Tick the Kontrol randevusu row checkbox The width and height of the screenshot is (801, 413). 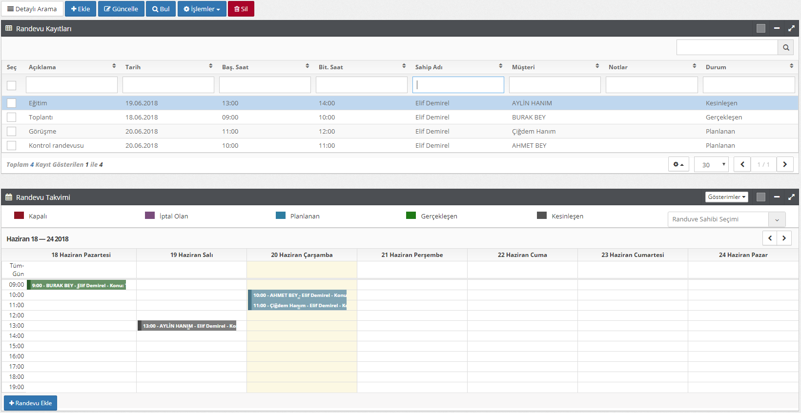coord(12,145)
